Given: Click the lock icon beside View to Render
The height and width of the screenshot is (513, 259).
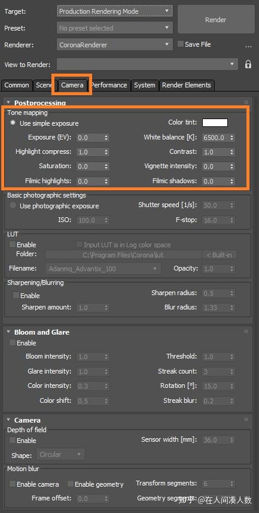Looking at the screenshot, I should [x=248, y=64].
